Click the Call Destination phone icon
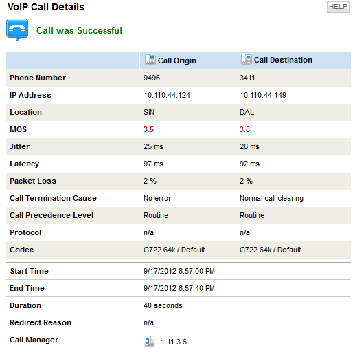Viewport: 355px width, 352px height. pyautogui.click(x=246, y=59)
